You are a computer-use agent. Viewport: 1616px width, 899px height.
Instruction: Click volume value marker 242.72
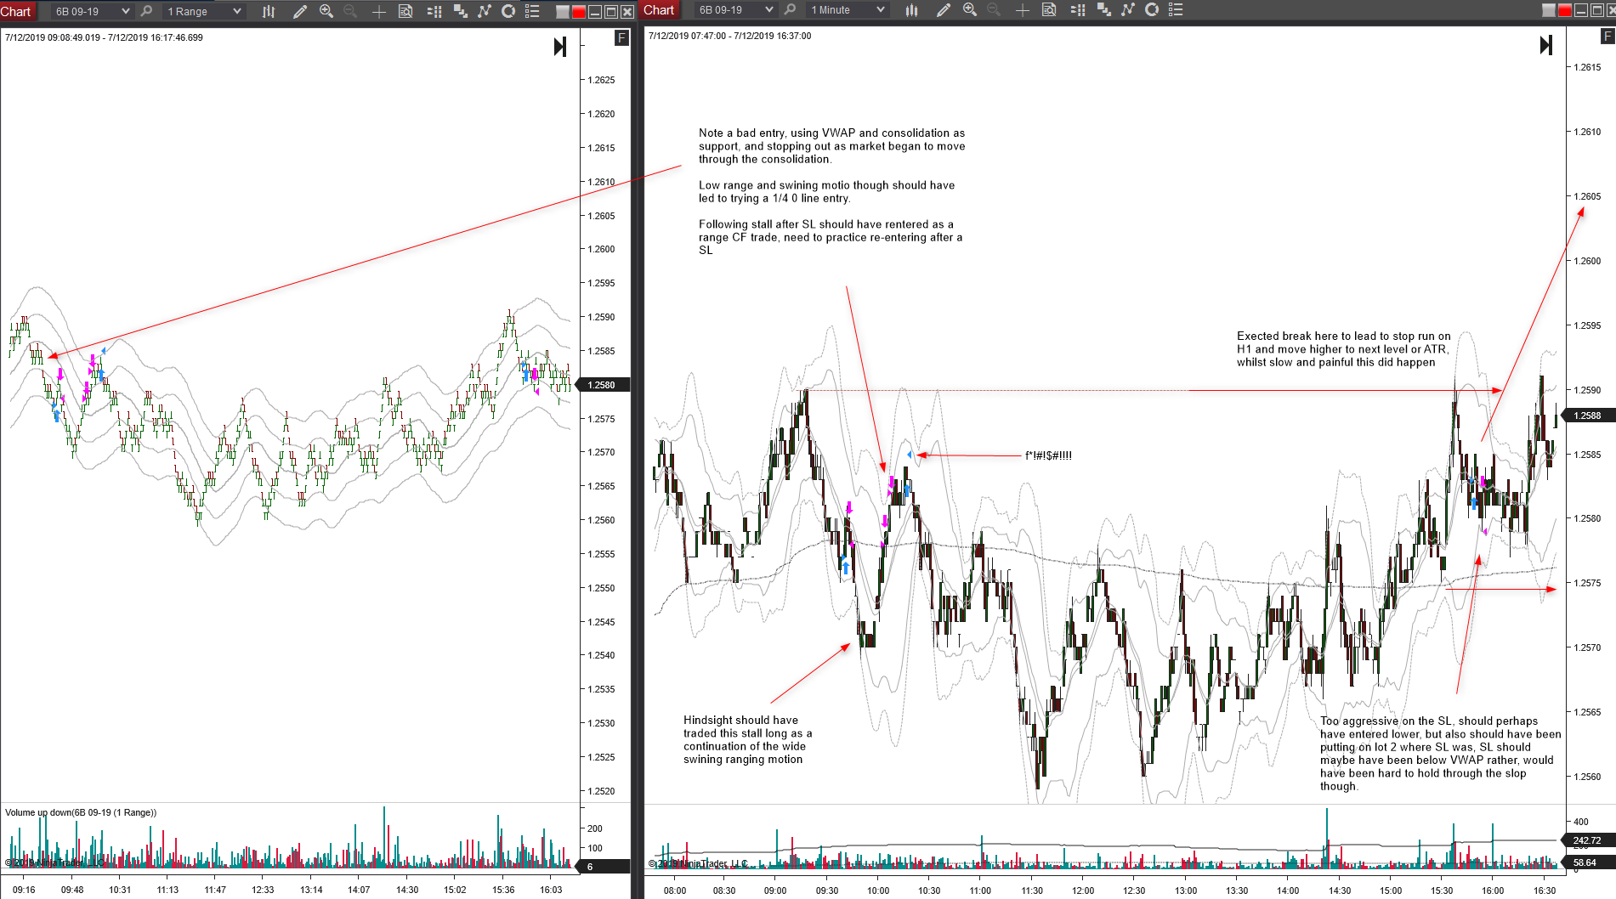(1590, 840)
